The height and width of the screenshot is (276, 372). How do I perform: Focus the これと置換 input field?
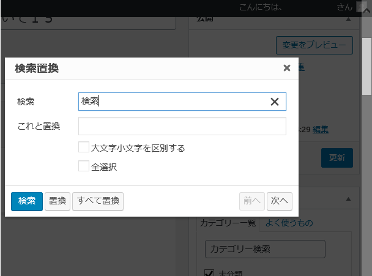[x=182, y=126]
